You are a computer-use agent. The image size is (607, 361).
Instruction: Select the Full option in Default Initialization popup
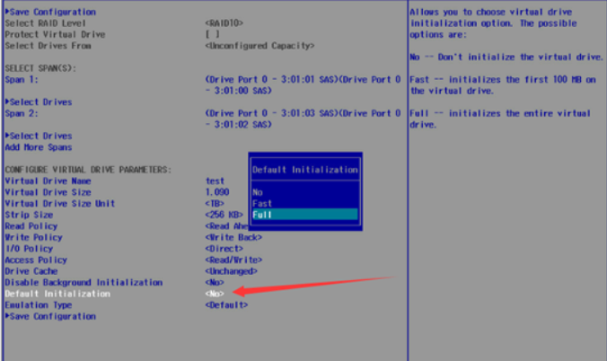point(304,215)
